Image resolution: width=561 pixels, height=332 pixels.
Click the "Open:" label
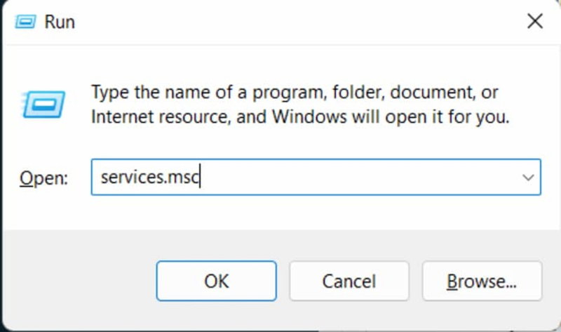(43, 178)
